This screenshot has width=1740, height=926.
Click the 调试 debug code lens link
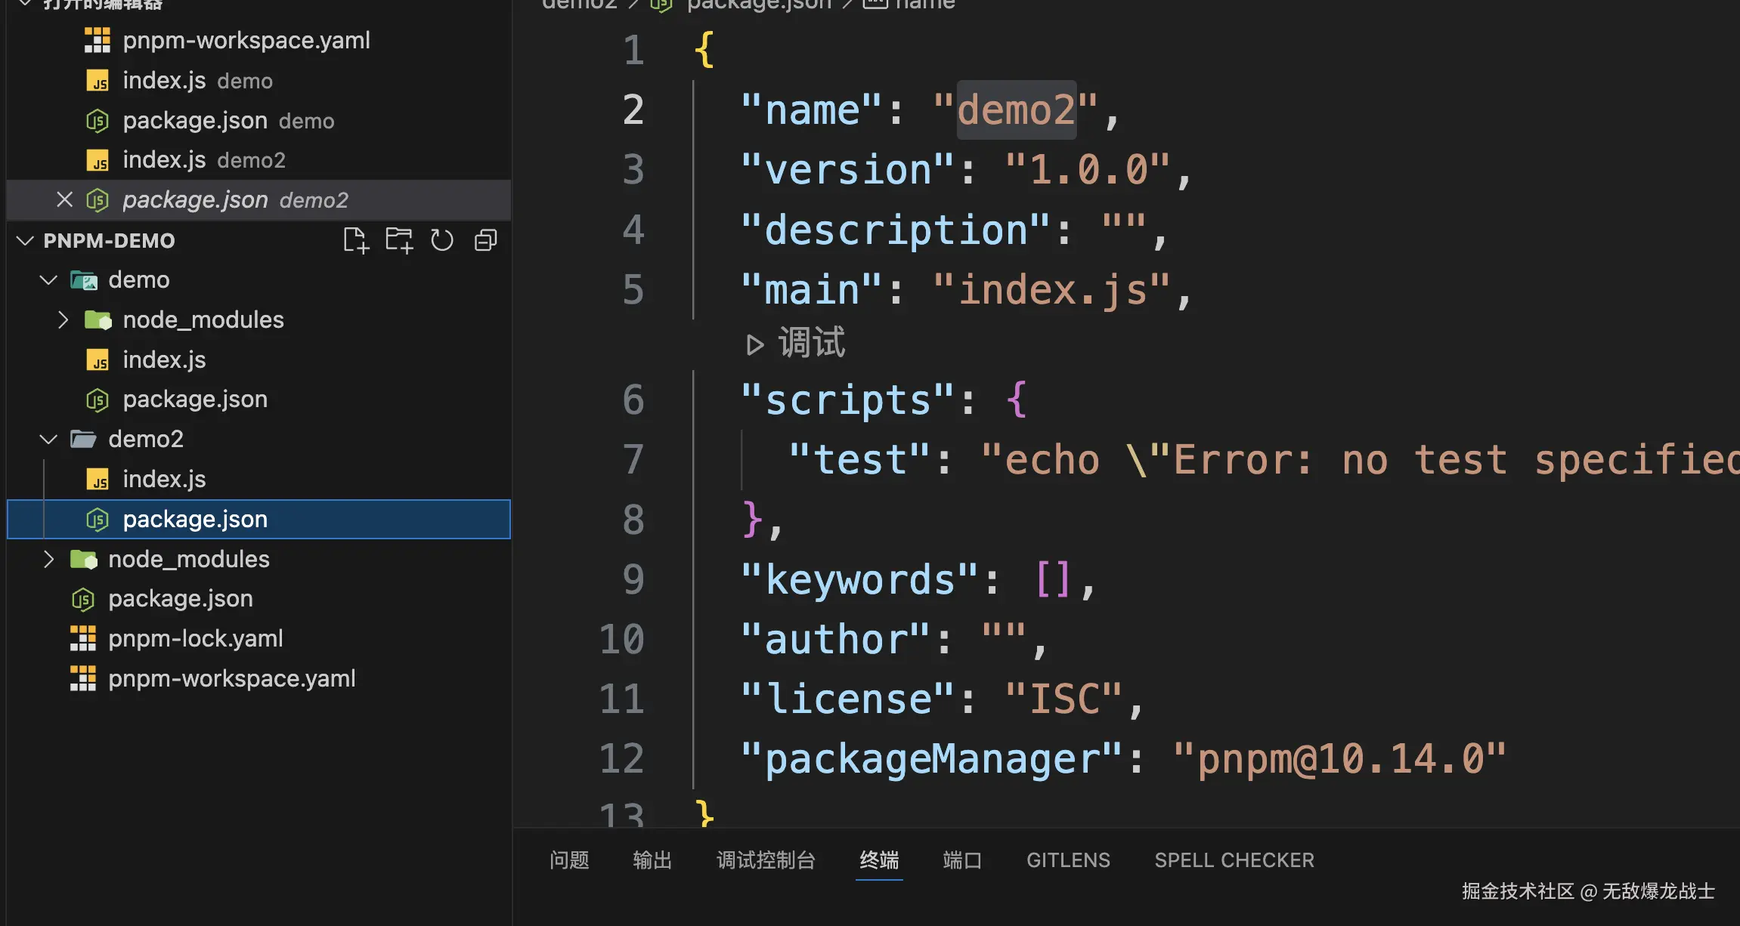[x=811, y=343]
